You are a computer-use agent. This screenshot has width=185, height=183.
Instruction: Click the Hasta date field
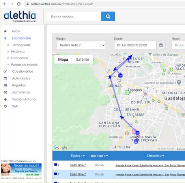tap(179, 45)
